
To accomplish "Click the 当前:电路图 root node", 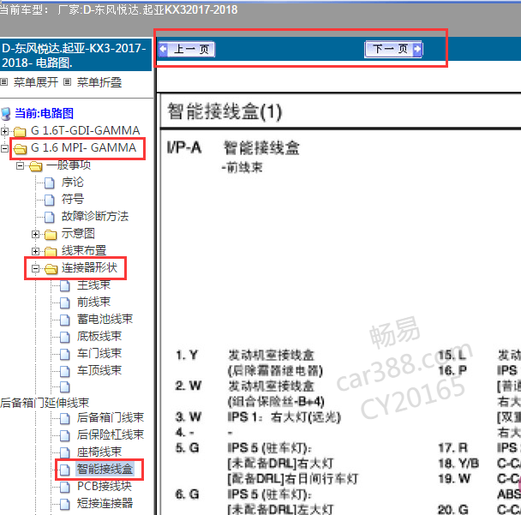I will [44, 113].
